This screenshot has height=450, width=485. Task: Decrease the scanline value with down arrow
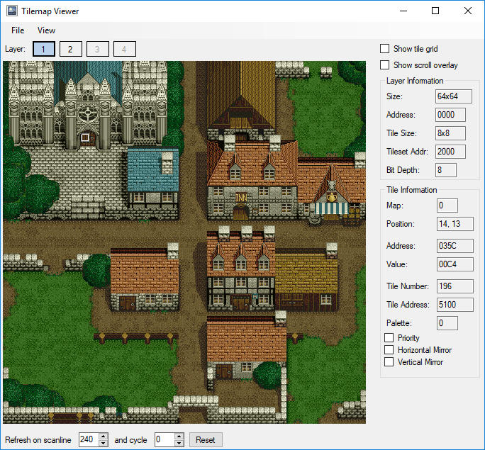(104, 443)
